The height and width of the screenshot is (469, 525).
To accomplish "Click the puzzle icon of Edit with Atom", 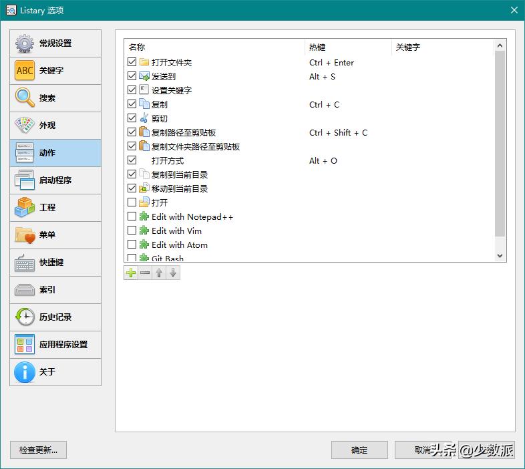I will click(144, 245).
